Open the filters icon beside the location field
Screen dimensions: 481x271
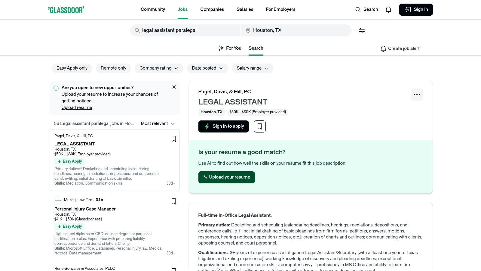(x=362, y=30)
